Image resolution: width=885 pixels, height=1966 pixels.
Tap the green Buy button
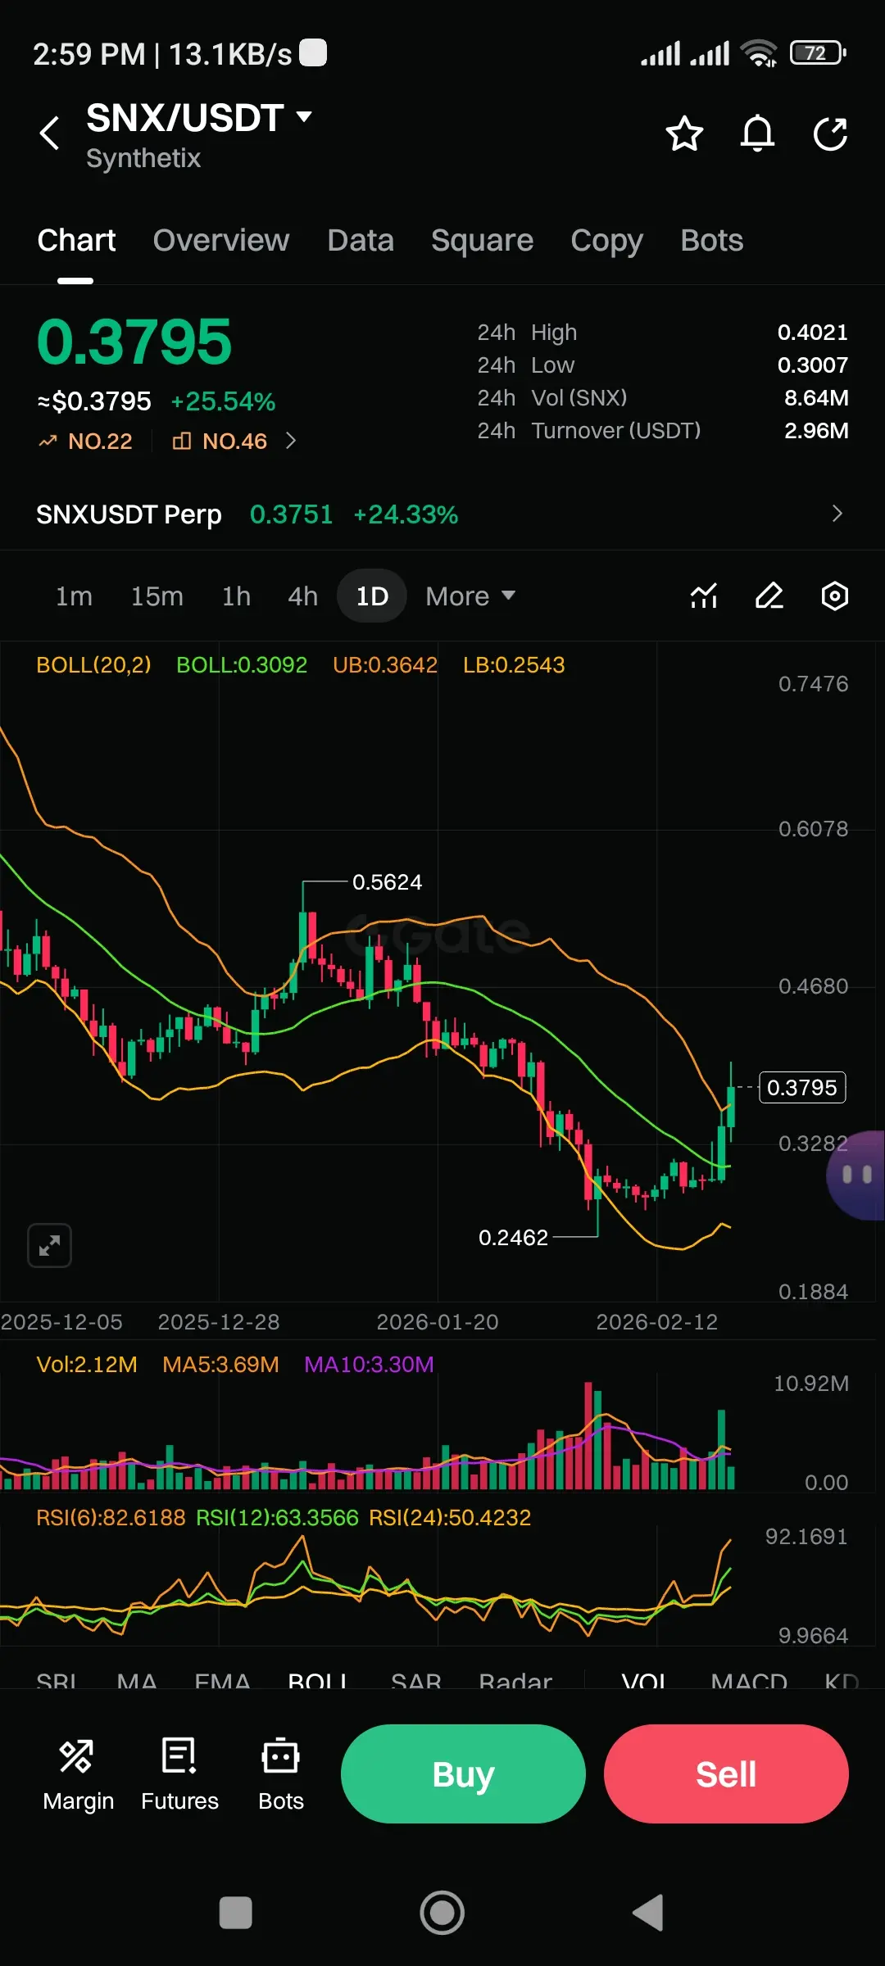tap(463, 1774)
